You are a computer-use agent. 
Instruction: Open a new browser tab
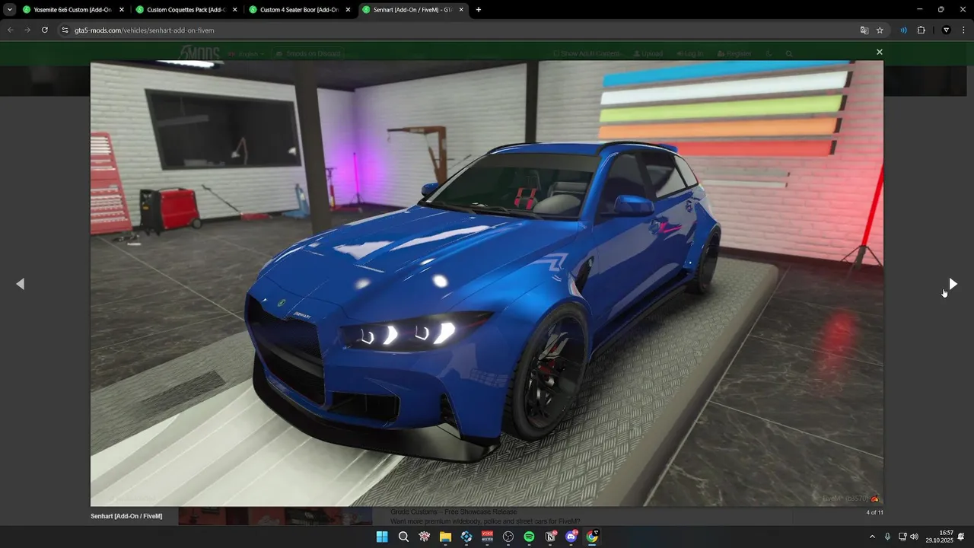point(479,10)
